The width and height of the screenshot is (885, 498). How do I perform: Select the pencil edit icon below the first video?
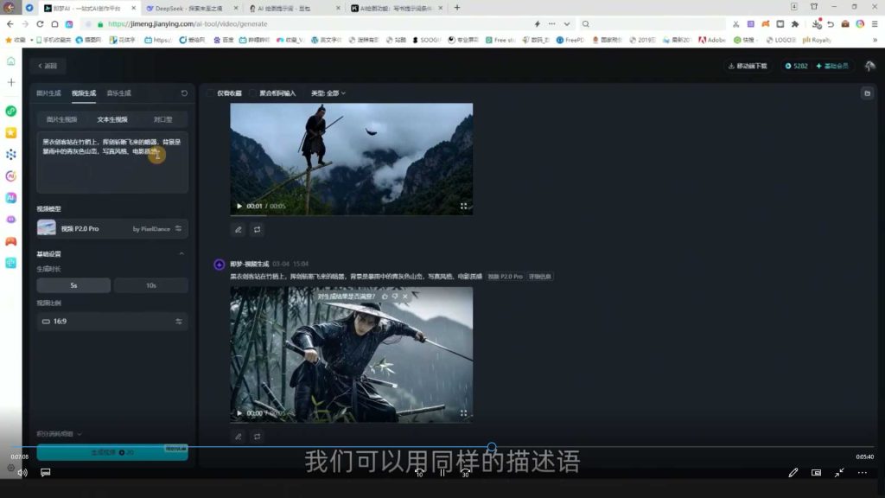pyautogui.click(x=238, y=229)
